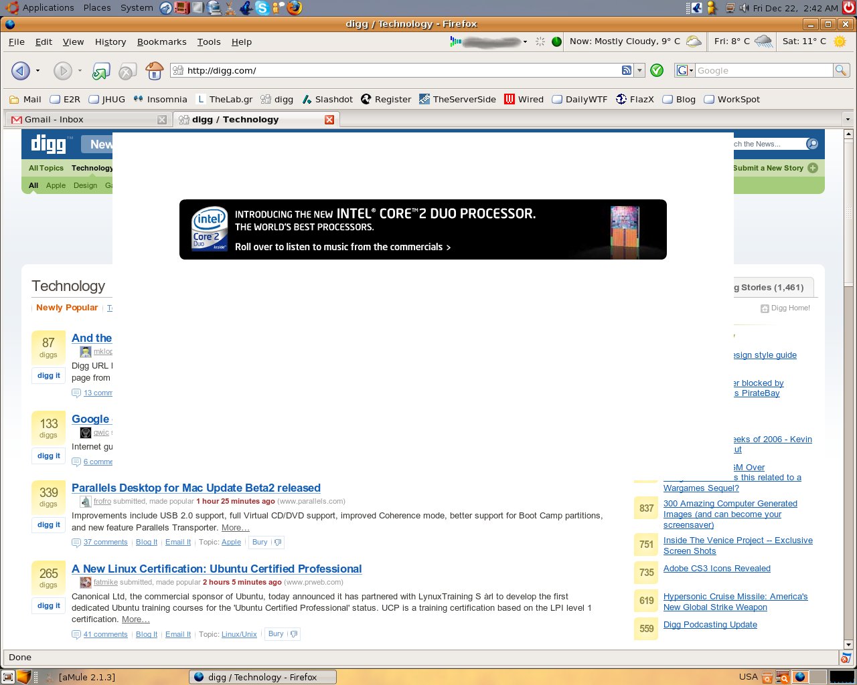Open the Parallels Desktop for Mac story link

[x=196, y=488]
